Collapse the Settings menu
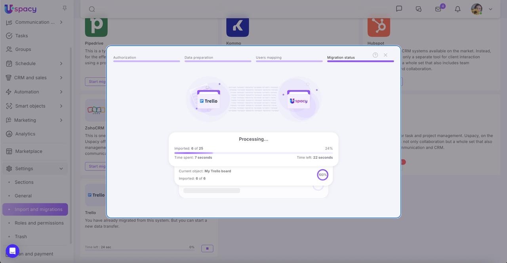Viewport: 507px width, 263px height. tap(61, 169)
